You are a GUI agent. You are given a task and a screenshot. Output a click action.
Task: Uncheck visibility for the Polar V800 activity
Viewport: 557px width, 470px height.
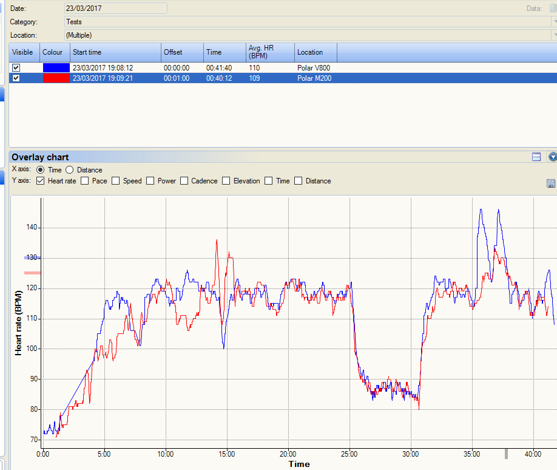pyautogui.click(x=16, y=68)
